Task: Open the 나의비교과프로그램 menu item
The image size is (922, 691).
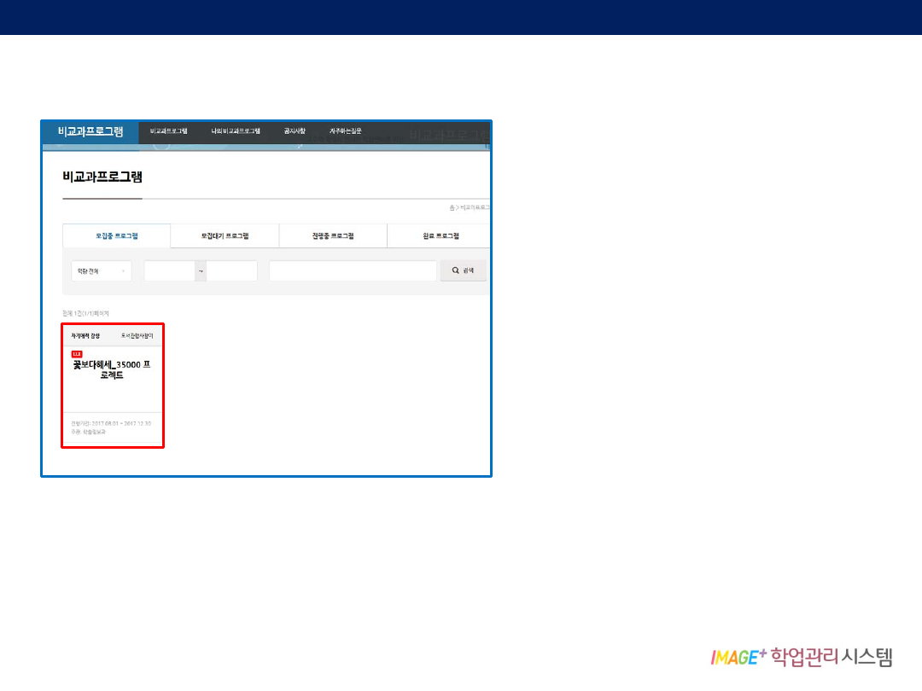Action: [236, 131]
